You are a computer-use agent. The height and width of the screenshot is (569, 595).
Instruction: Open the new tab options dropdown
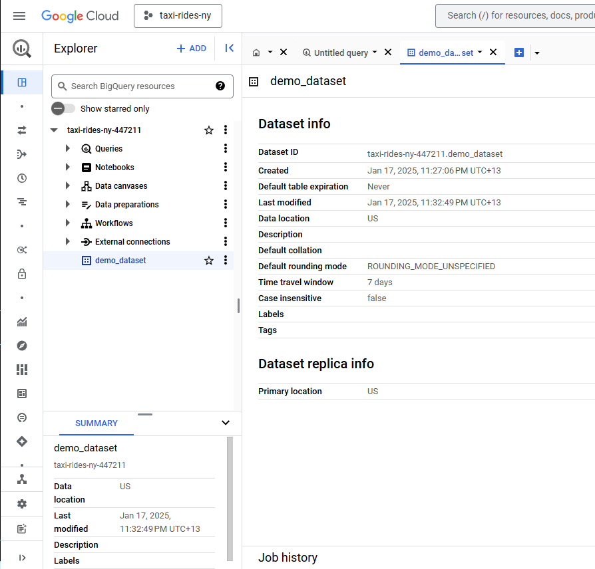coord(537,53)
